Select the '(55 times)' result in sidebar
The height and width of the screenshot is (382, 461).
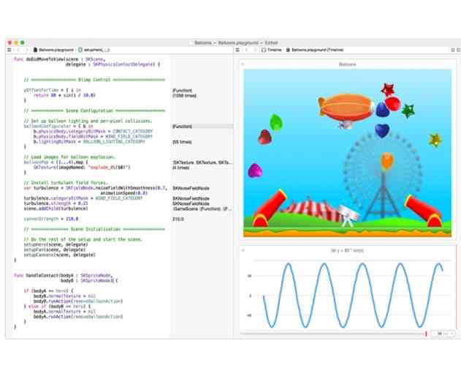click(182, 142)
